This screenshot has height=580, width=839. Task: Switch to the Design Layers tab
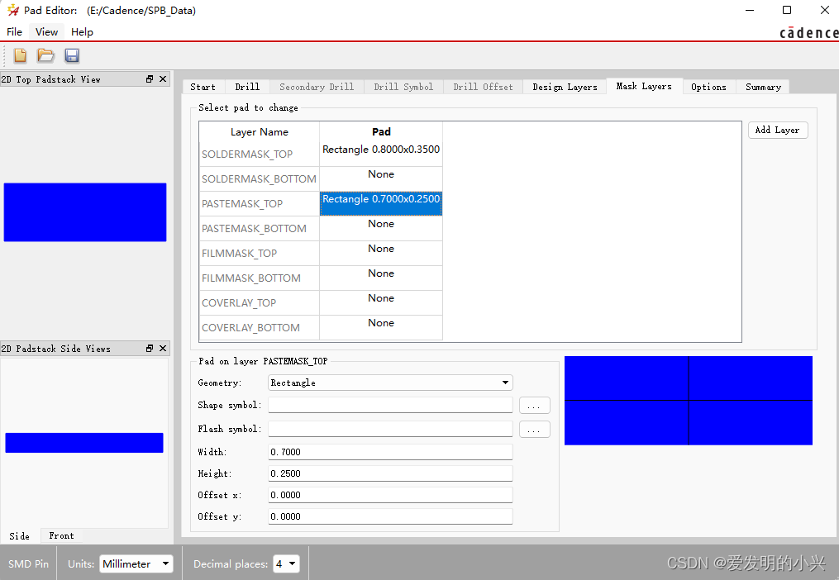565,87
